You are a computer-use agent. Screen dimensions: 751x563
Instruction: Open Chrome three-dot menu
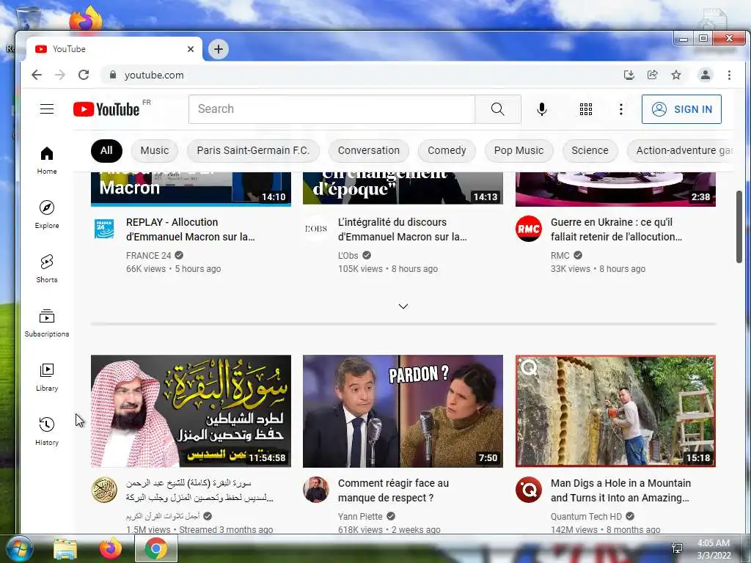[729, 75]
